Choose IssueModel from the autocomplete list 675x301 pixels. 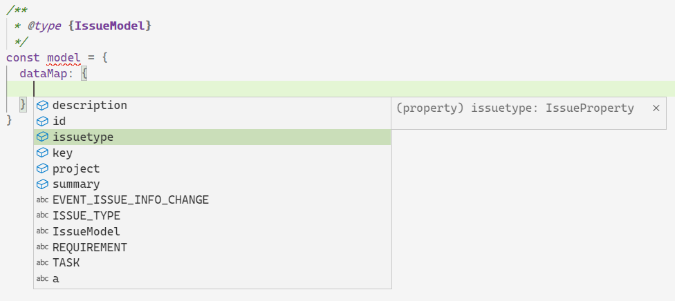(x=86, y=232)
